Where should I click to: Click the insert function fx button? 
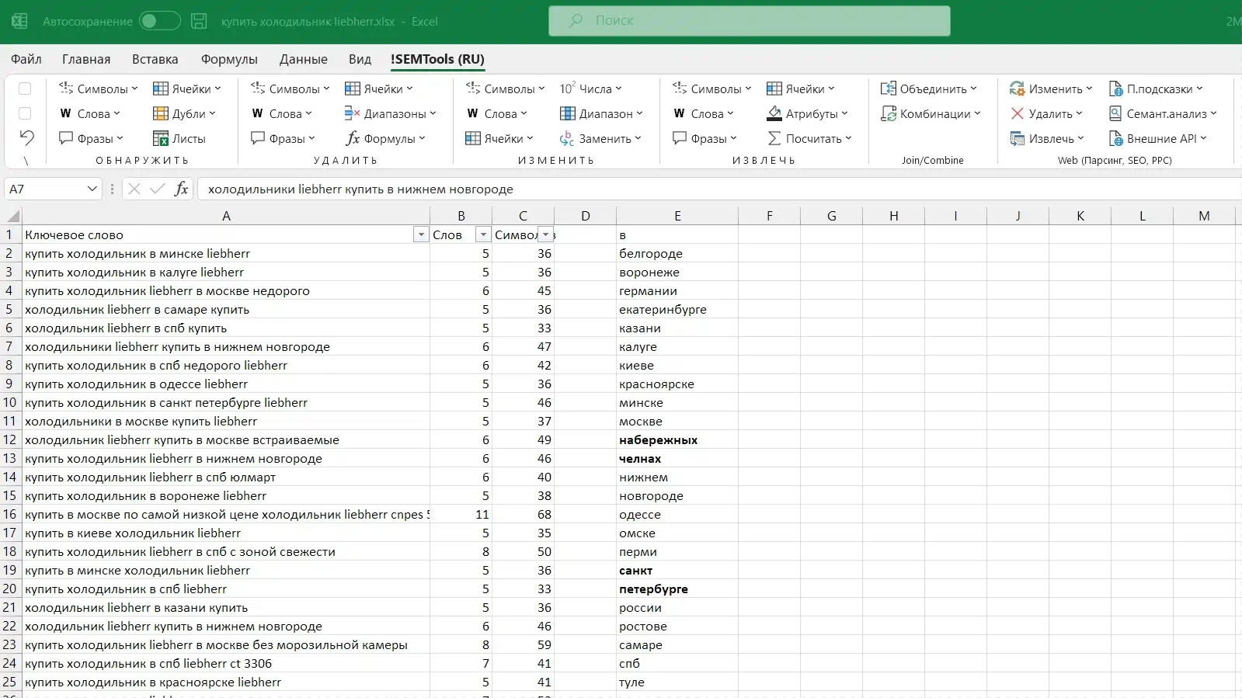click(181, 189)
